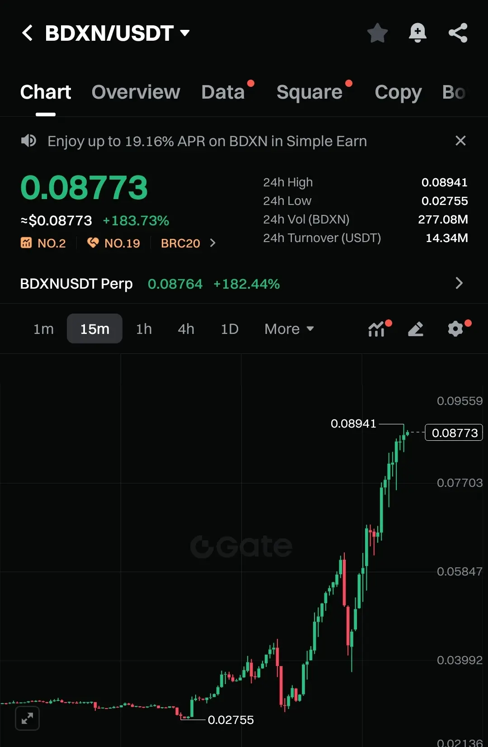Open chart settings gear icon
The image size is (488, 747).
[455, 329]
